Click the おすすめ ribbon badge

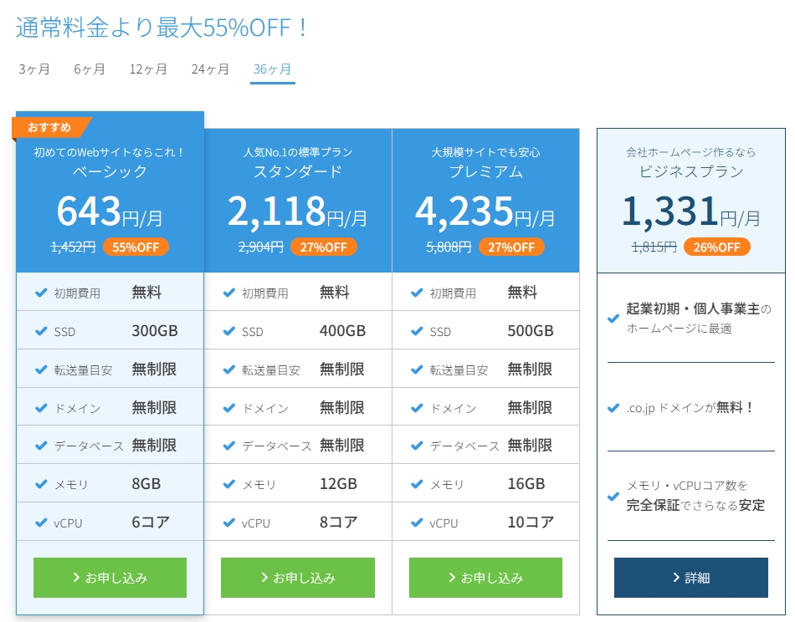point(50,127)
